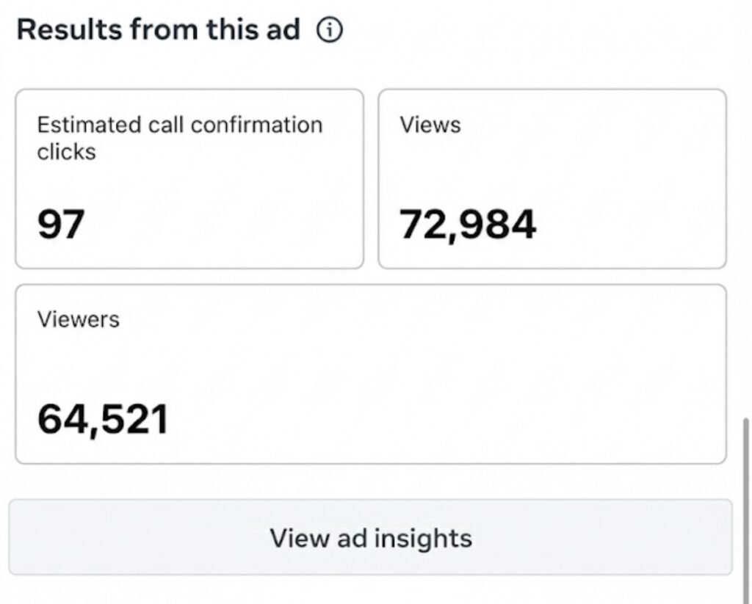
Task: Click the "Results from this ad" heading
Action: click(159, 30)
